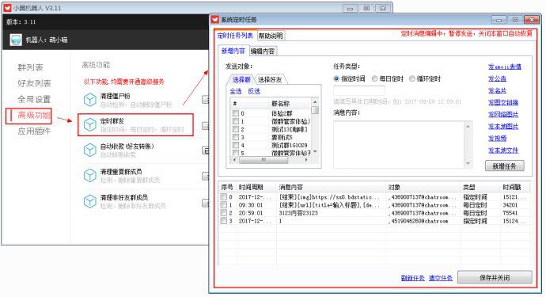Viewport: 546px width, 297px height.
Task: Click the cube icon beside 自动收款
Action: (90, 150)
